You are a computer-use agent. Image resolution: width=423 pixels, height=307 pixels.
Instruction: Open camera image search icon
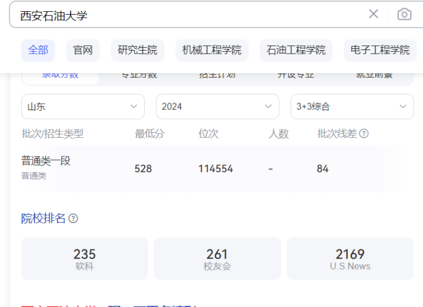click(x=404, y=14)
